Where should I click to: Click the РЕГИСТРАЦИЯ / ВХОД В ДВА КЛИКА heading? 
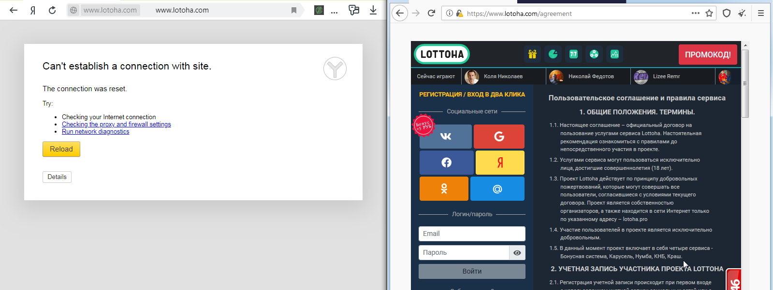[472, 95]
